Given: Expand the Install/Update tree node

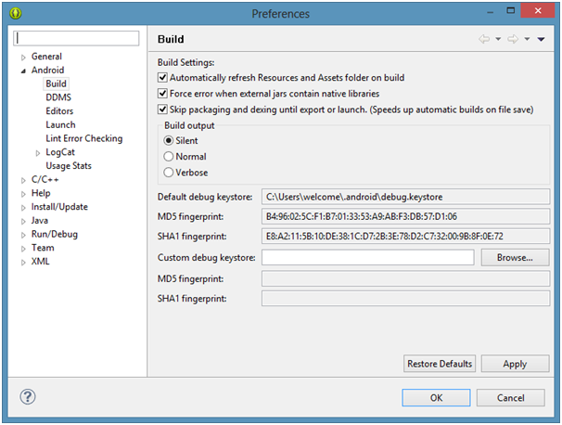Looking at the screenshot, I should tap(23, 208).
